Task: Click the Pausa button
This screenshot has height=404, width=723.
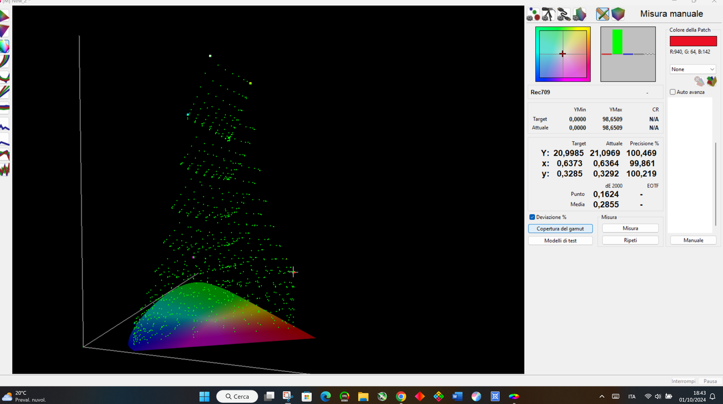Action: tap(710, 381)
